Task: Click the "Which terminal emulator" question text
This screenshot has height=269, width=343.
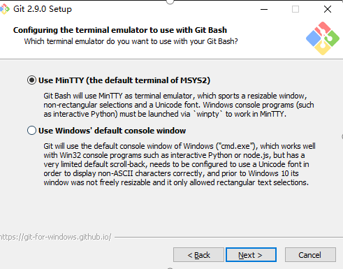Action: coord(131,41)
